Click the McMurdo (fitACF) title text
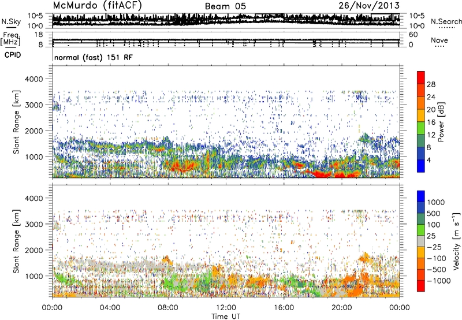The image size is (462, 320). pyautogui.click(x=97, y=6)
